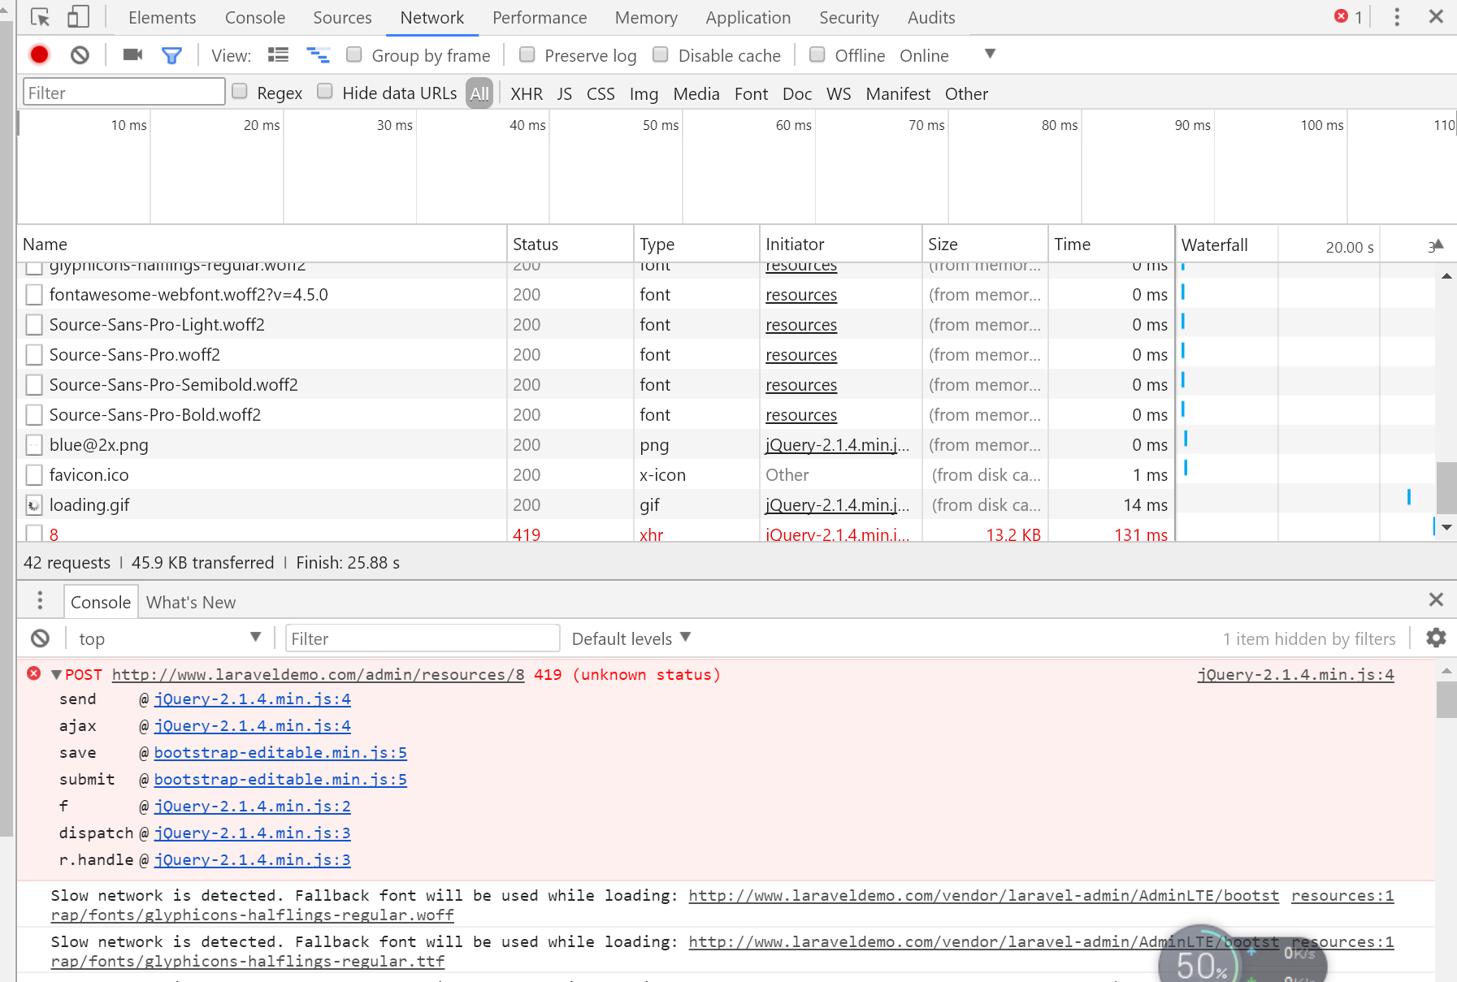The image size is (1457, 982).
Task: Collapse the POST 419 error details
Action: [55, 674]
